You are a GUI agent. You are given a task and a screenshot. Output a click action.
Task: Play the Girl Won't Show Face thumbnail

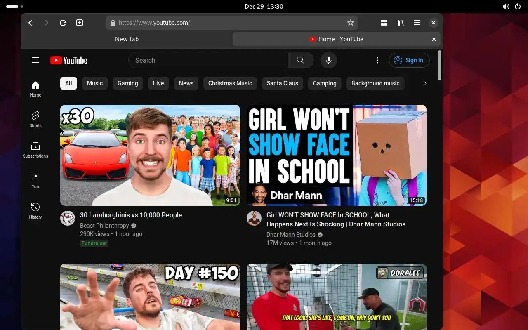click(x=337, y=155)
